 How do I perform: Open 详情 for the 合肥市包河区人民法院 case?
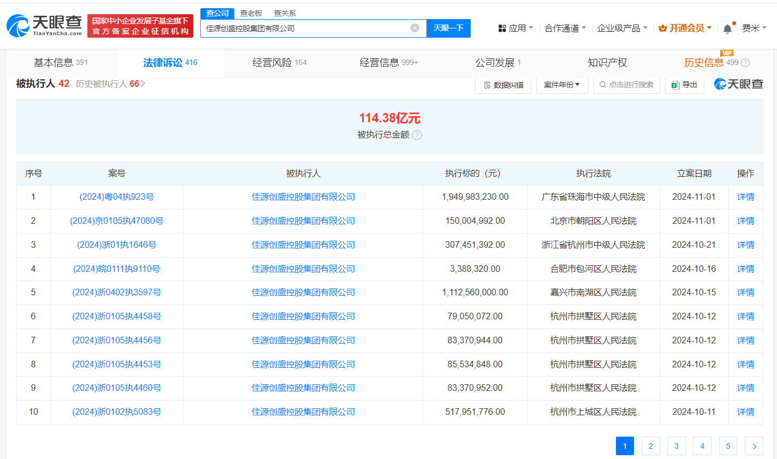point(746,269)
